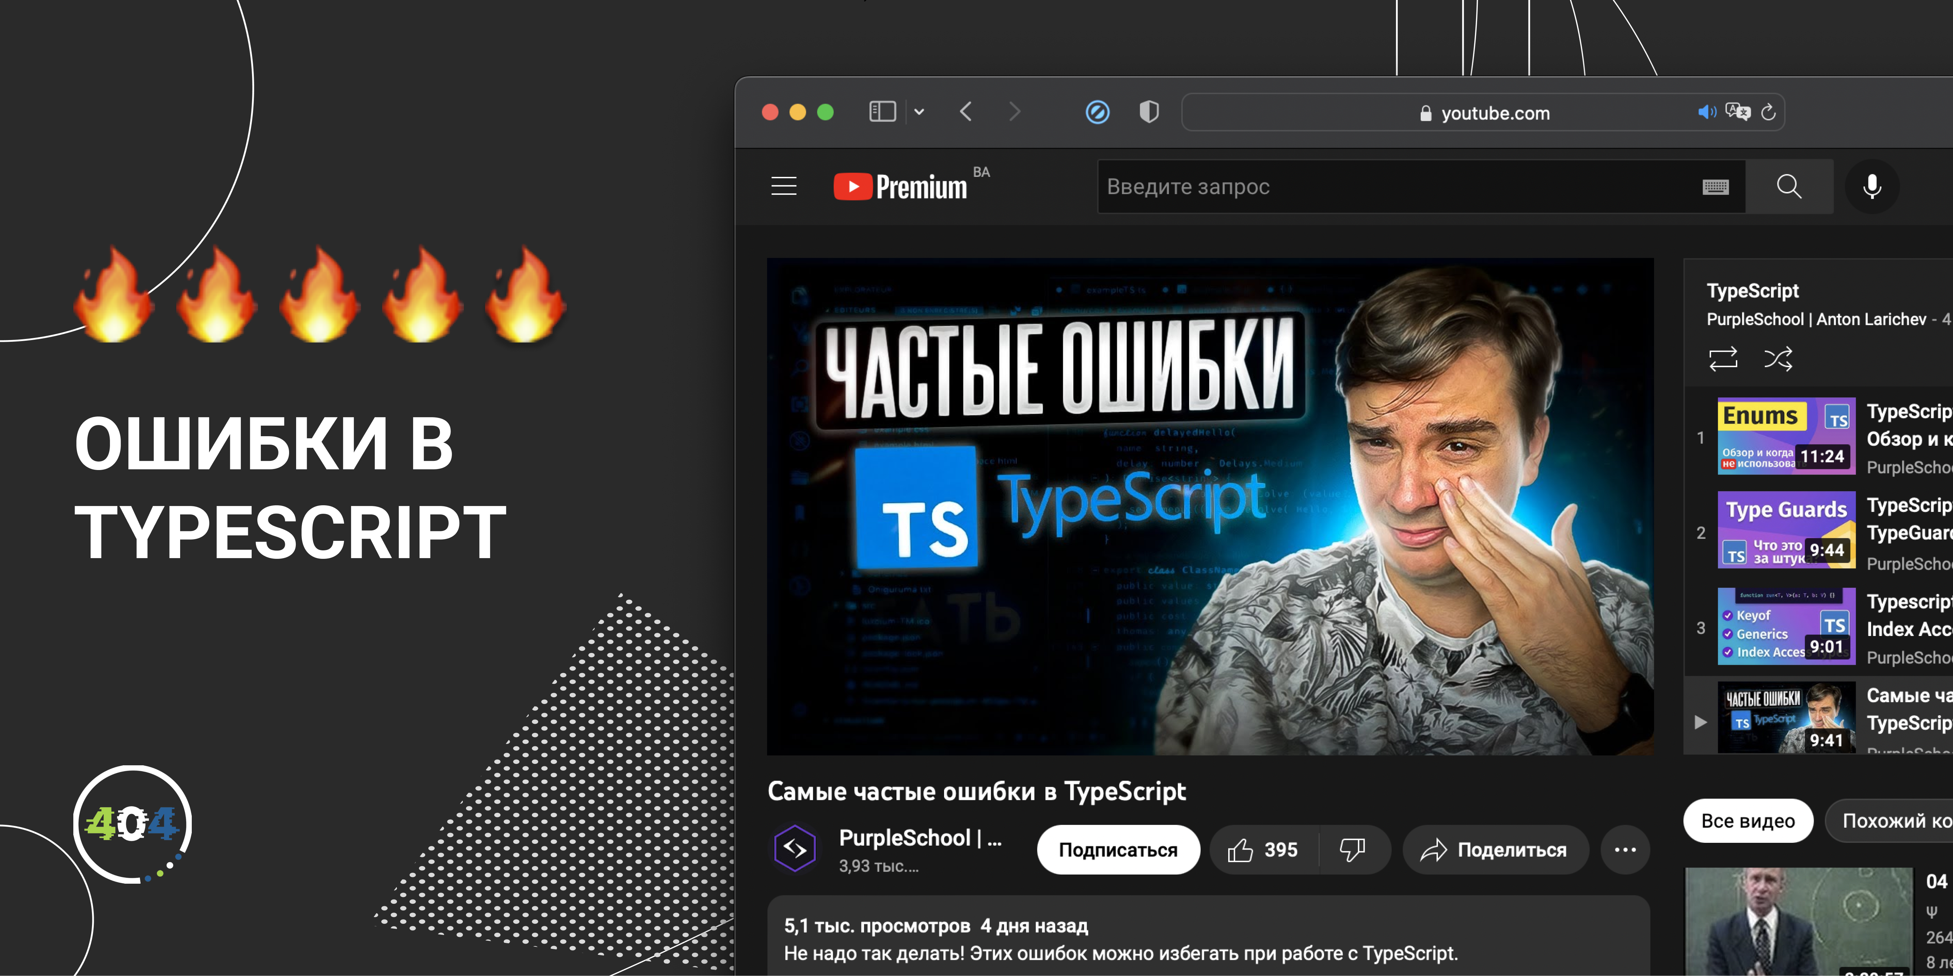This screenshot has height=976, width=1953.
Task: Dislike the video
Action: [1353, 850]
